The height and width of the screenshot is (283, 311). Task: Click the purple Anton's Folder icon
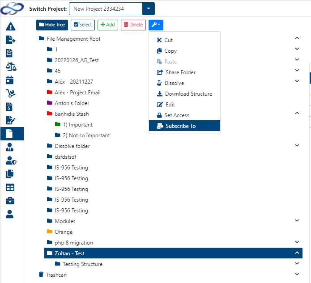[x=49, y=103]
